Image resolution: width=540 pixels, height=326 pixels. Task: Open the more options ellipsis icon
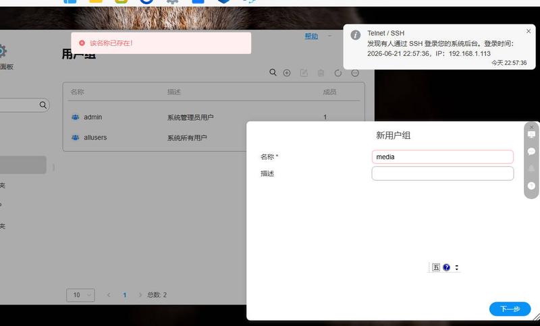pos(355,73)
